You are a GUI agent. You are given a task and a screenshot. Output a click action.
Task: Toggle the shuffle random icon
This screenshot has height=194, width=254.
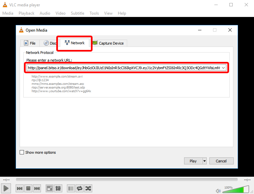pos(88,188)
